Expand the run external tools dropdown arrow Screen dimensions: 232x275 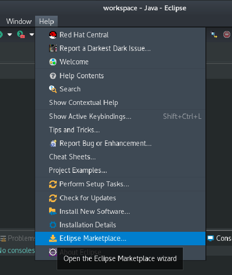(32, 34)
